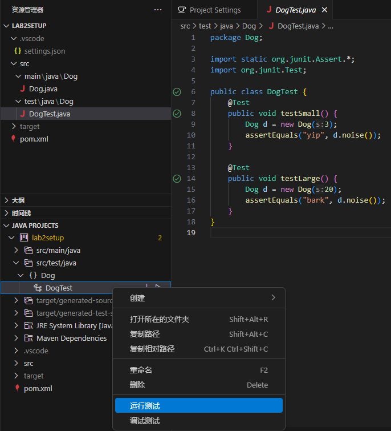Collapse the LAB2SETUP root folder
391x431 pixels.
6,26
